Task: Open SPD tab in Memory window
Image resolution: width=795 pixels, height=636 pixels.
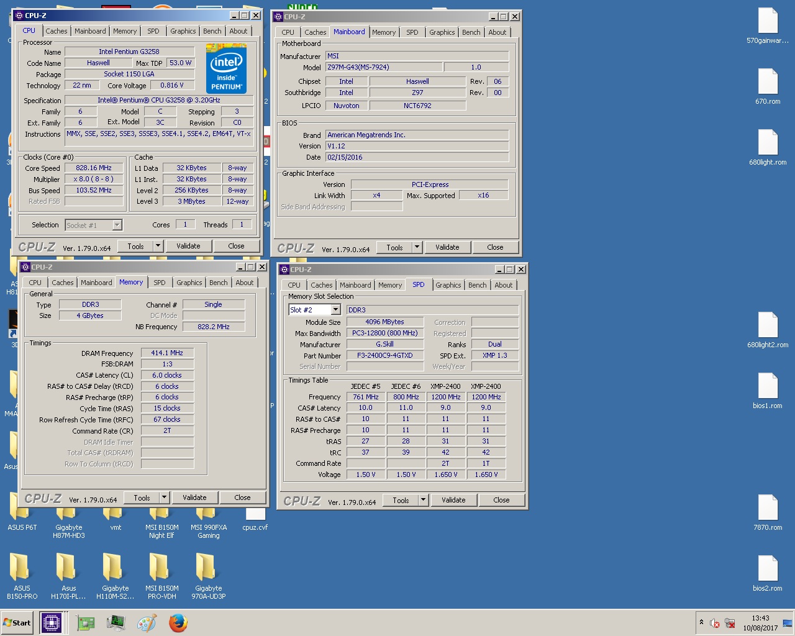Action: (x=160, y=283)
